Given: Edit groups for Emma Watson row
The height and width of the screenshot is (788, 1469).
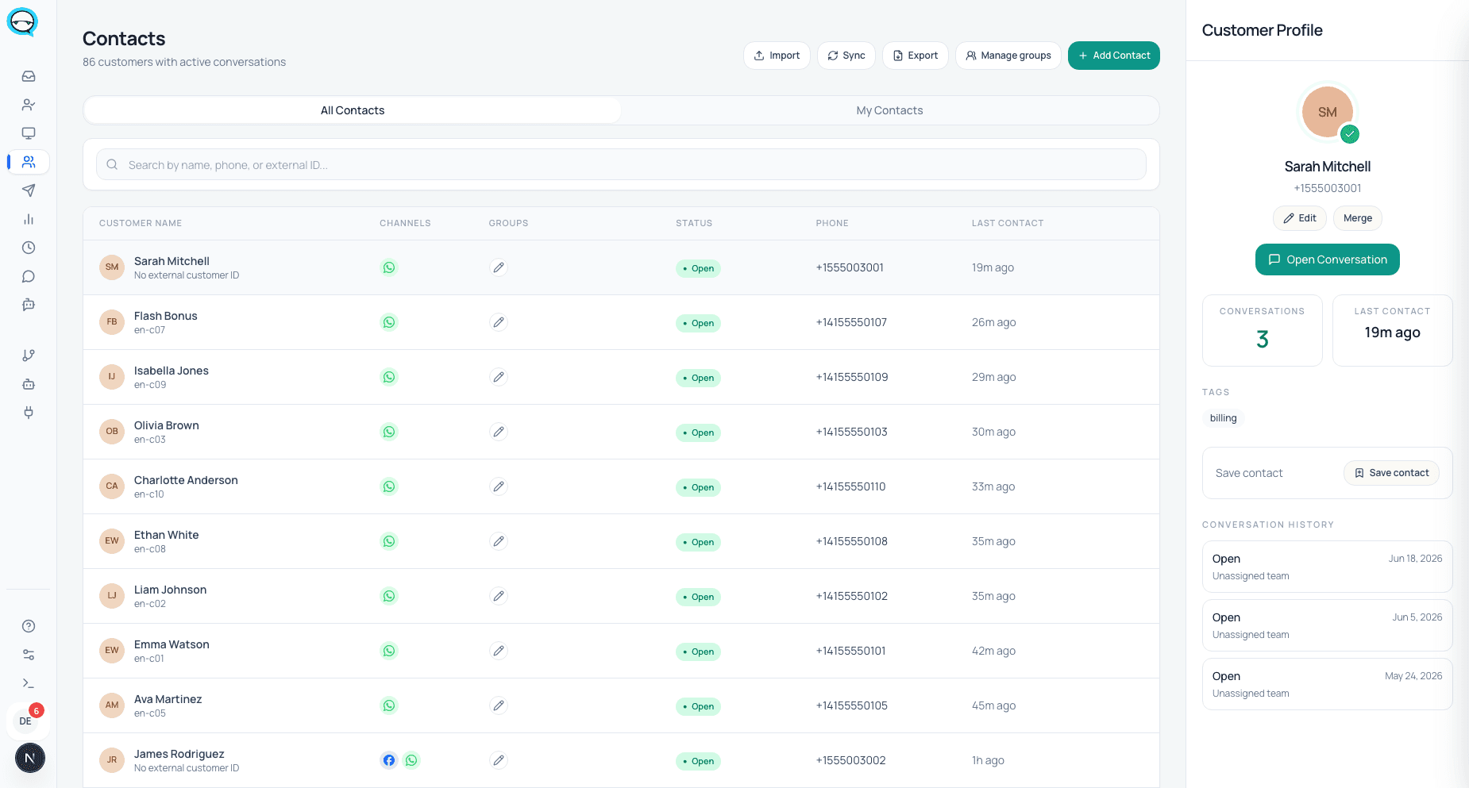Looking at the screenshot, I should pyautogui.click(x=499, y=651).
